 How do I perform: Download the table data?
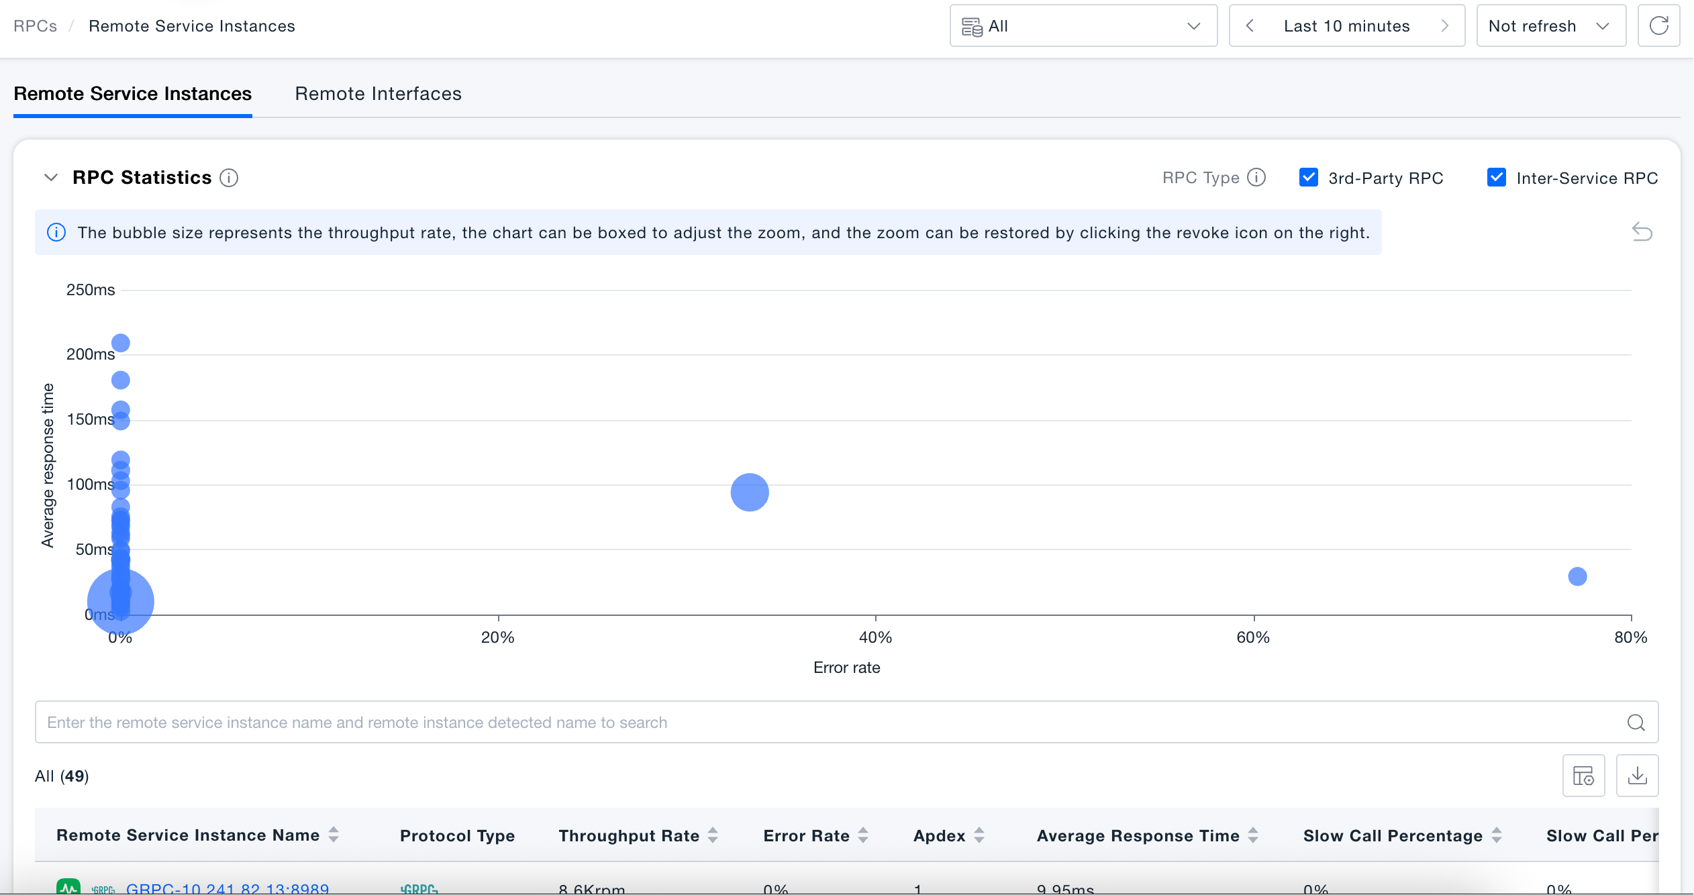1638,776
